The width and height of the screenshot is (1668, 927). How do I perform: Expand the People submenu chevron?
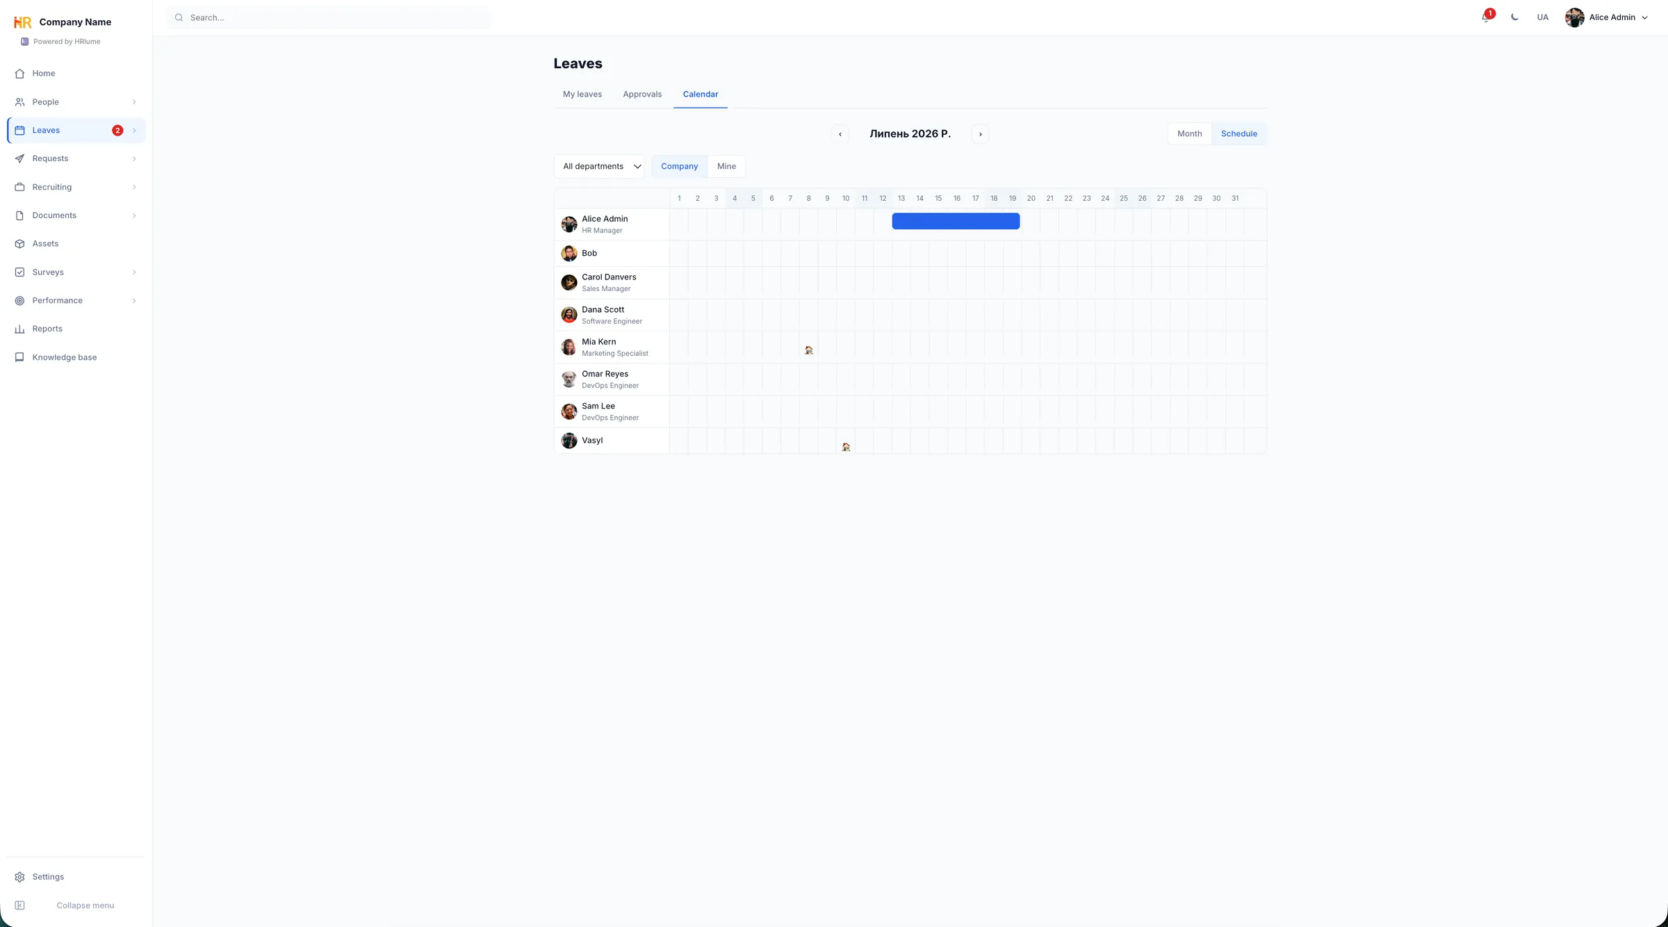134,102
